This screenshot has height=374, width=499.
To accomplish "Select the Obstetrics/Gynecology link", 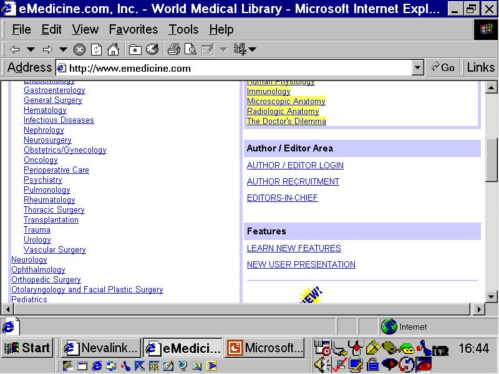I will pos(65,150).
